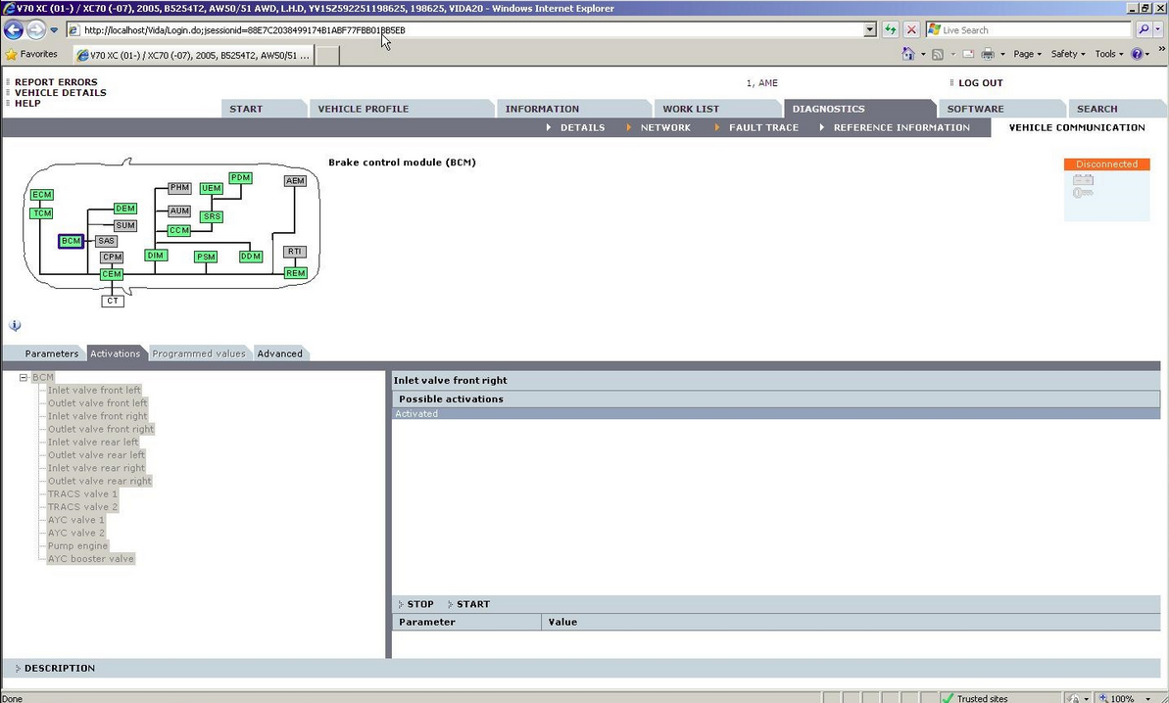Select Pump engine in activation tree
This screenshot has height=703, width=1169.
[77, 545]
